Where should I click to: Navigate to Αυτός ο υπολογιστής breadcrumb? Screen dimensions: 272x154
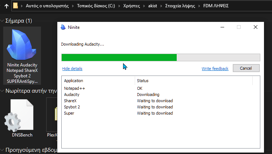pyautogui.click(x=47, y=6)
